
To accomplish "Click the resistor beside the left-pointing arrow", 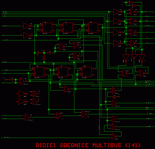I will click(11, 80).
